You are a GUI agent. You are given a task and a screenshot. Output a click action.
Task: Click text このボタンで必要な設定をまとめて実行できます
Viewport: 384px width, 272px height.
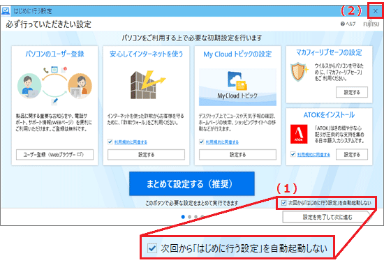(192, 203)
